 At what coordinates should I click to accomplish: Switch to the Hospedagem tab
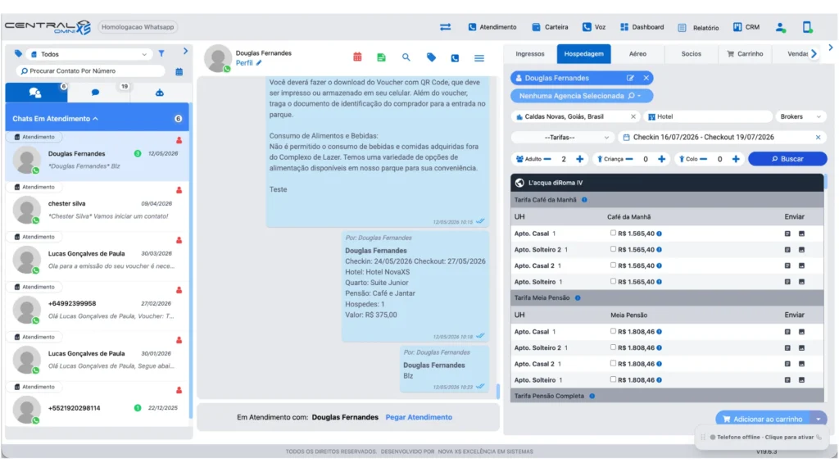pos(583,53)
